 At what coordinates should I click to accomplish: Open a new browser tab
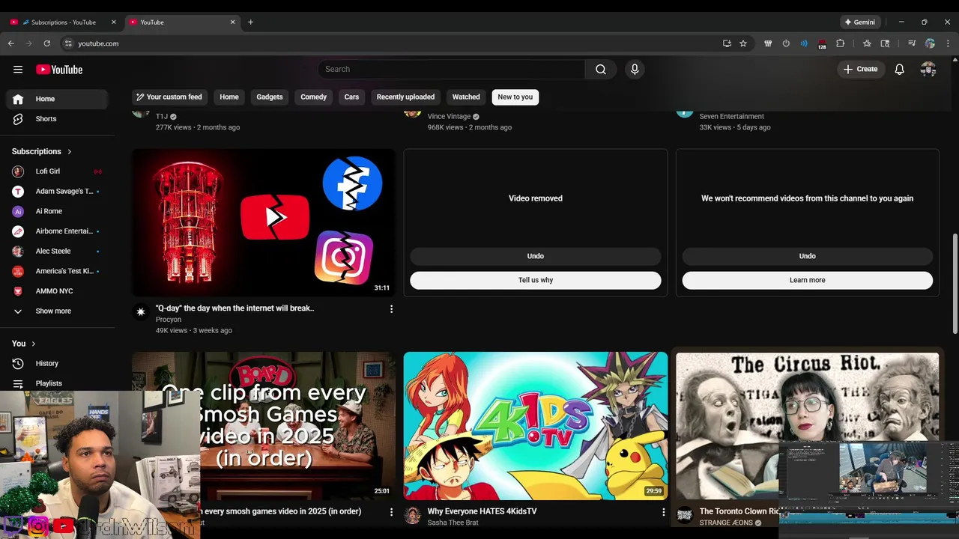[250, 22]
